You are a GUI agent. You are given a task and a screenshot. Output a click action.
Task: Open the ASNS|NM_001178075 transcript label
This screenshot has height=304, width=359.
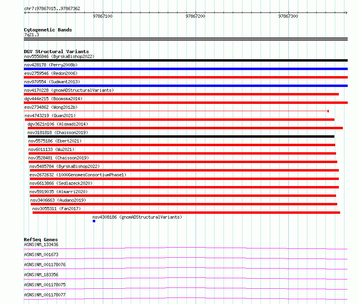click(45, 285)
